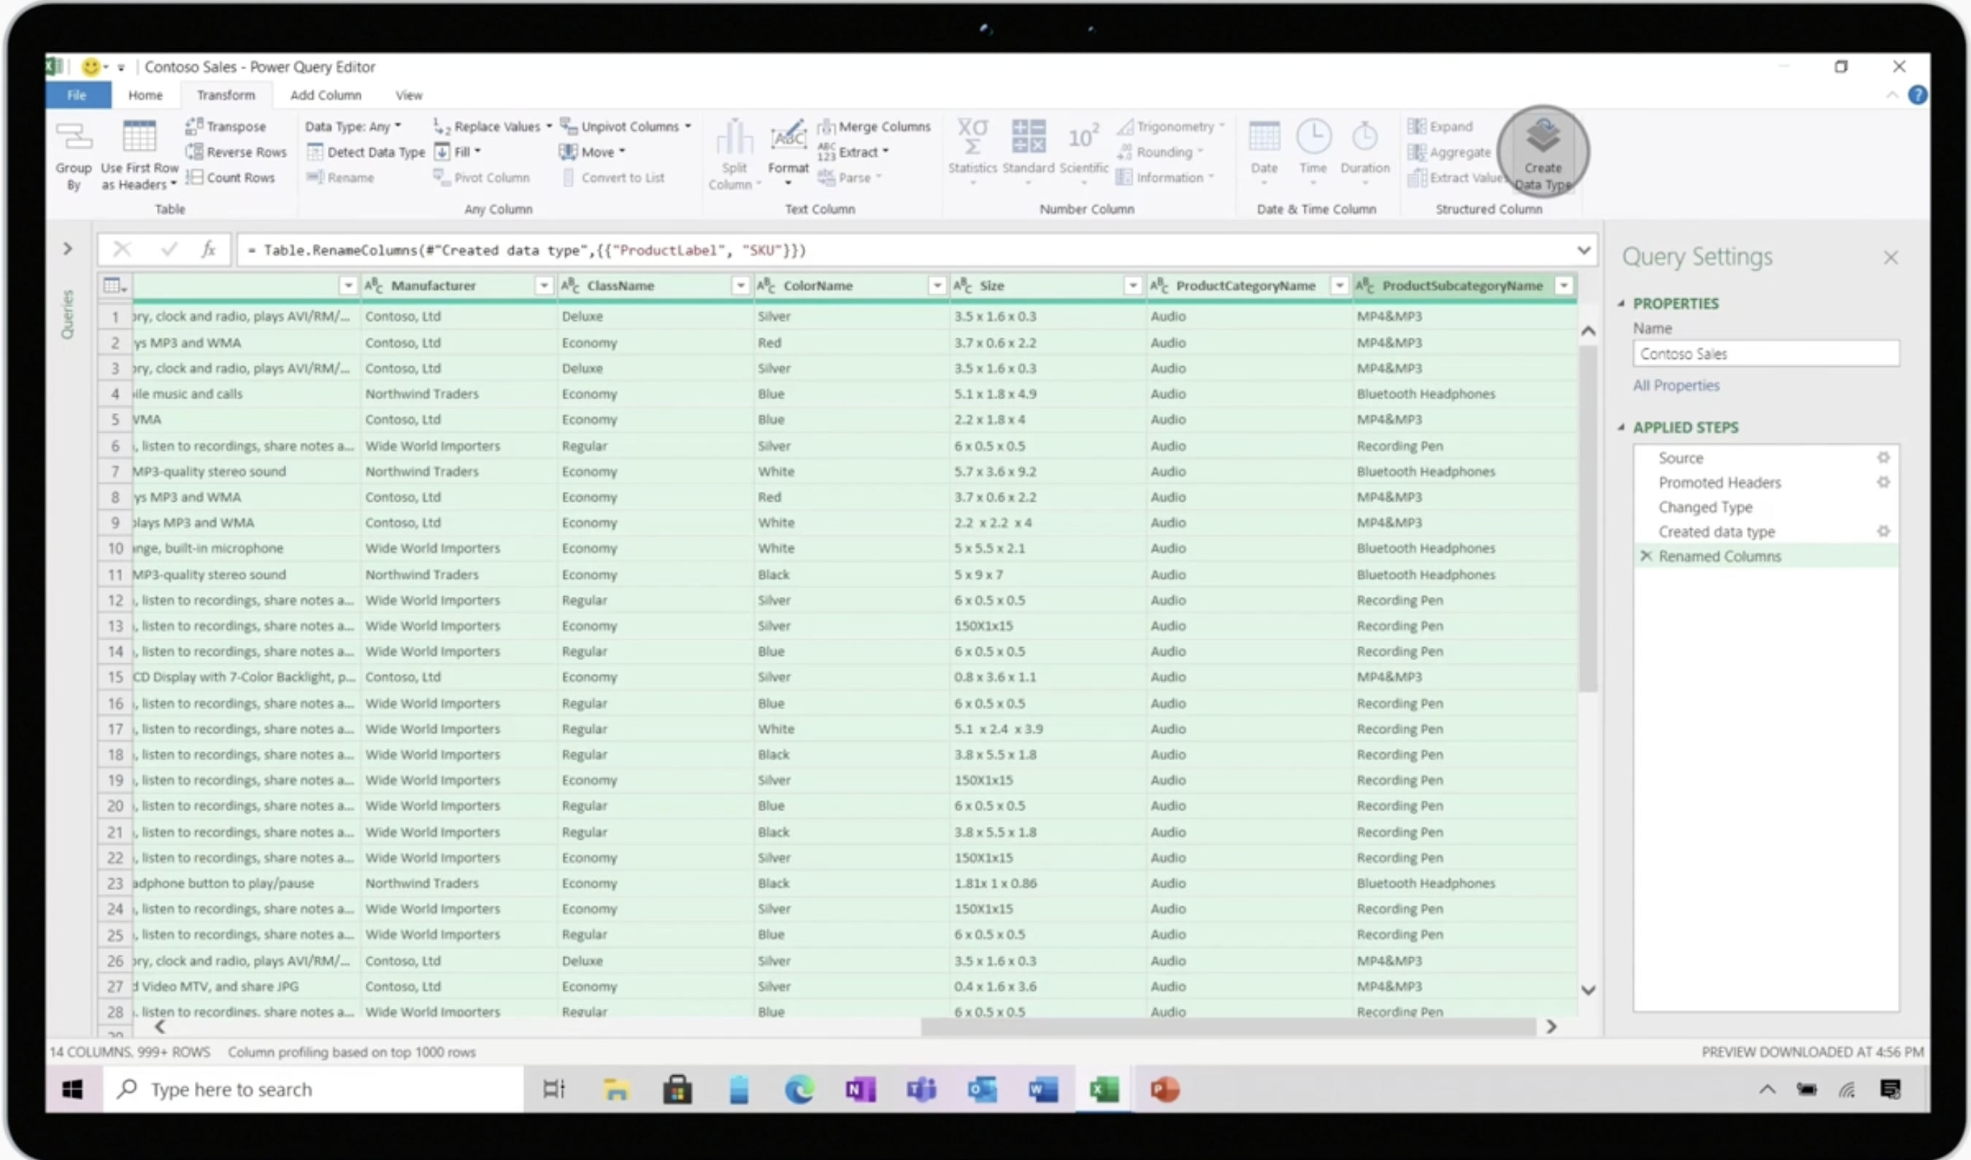Screen dimensions: 1971x1160
Task: Click the Merge Columns icon
Action: 826,125
